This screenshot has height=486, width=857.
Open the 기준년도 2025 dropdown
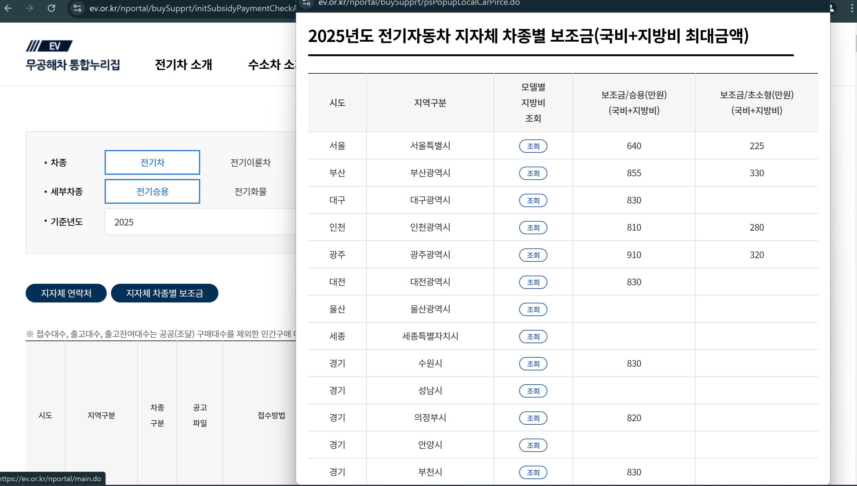pos(200,222)
